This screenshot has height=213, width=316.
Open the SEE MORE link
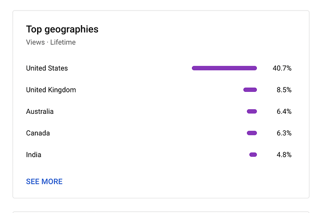(x=44, y=181)
